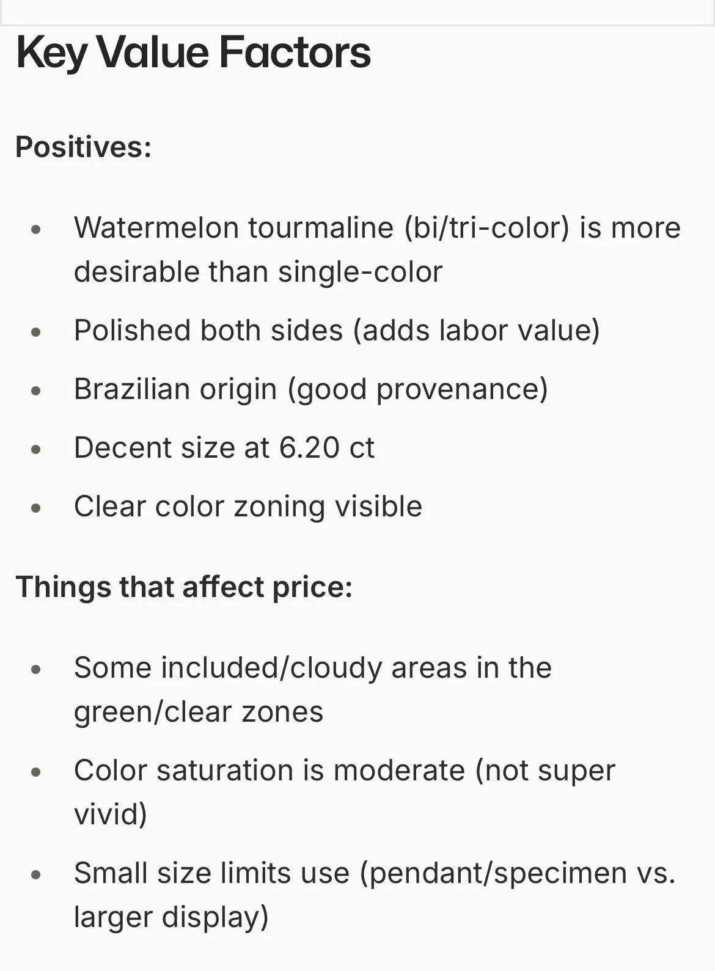Select the Positives: subheading
The height and width of the screenshot is (971, 715).
coord(83,147)
